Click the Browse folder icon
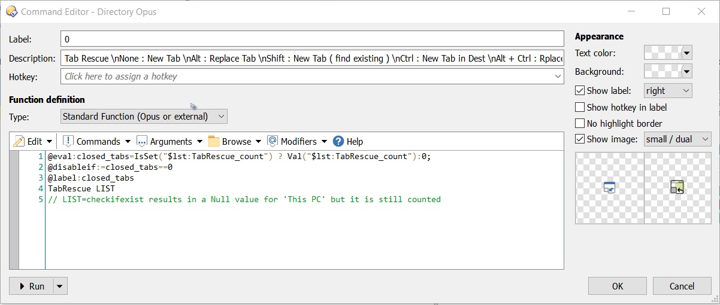The image size is (720, 305). coord(214,141)
